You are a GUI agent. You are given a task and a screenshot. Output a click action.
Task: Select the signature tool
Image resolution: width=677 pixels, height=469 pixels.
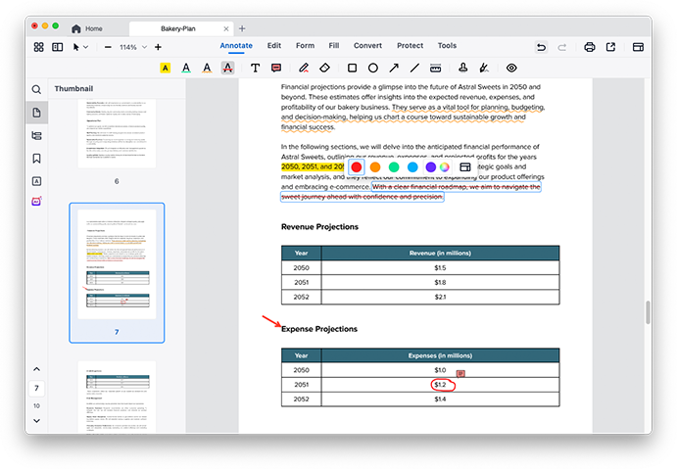point(484,69)
